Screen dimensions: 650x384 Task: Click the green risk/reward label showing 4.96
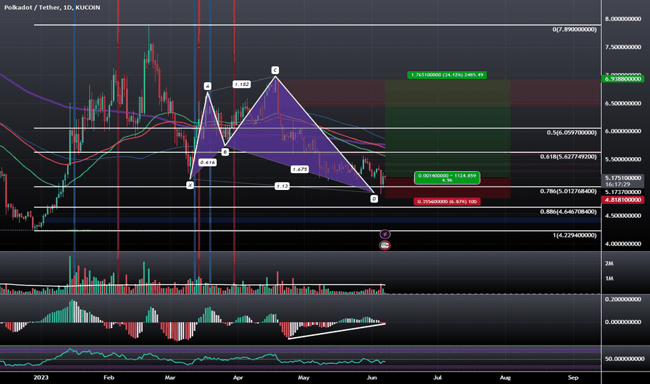447,178
